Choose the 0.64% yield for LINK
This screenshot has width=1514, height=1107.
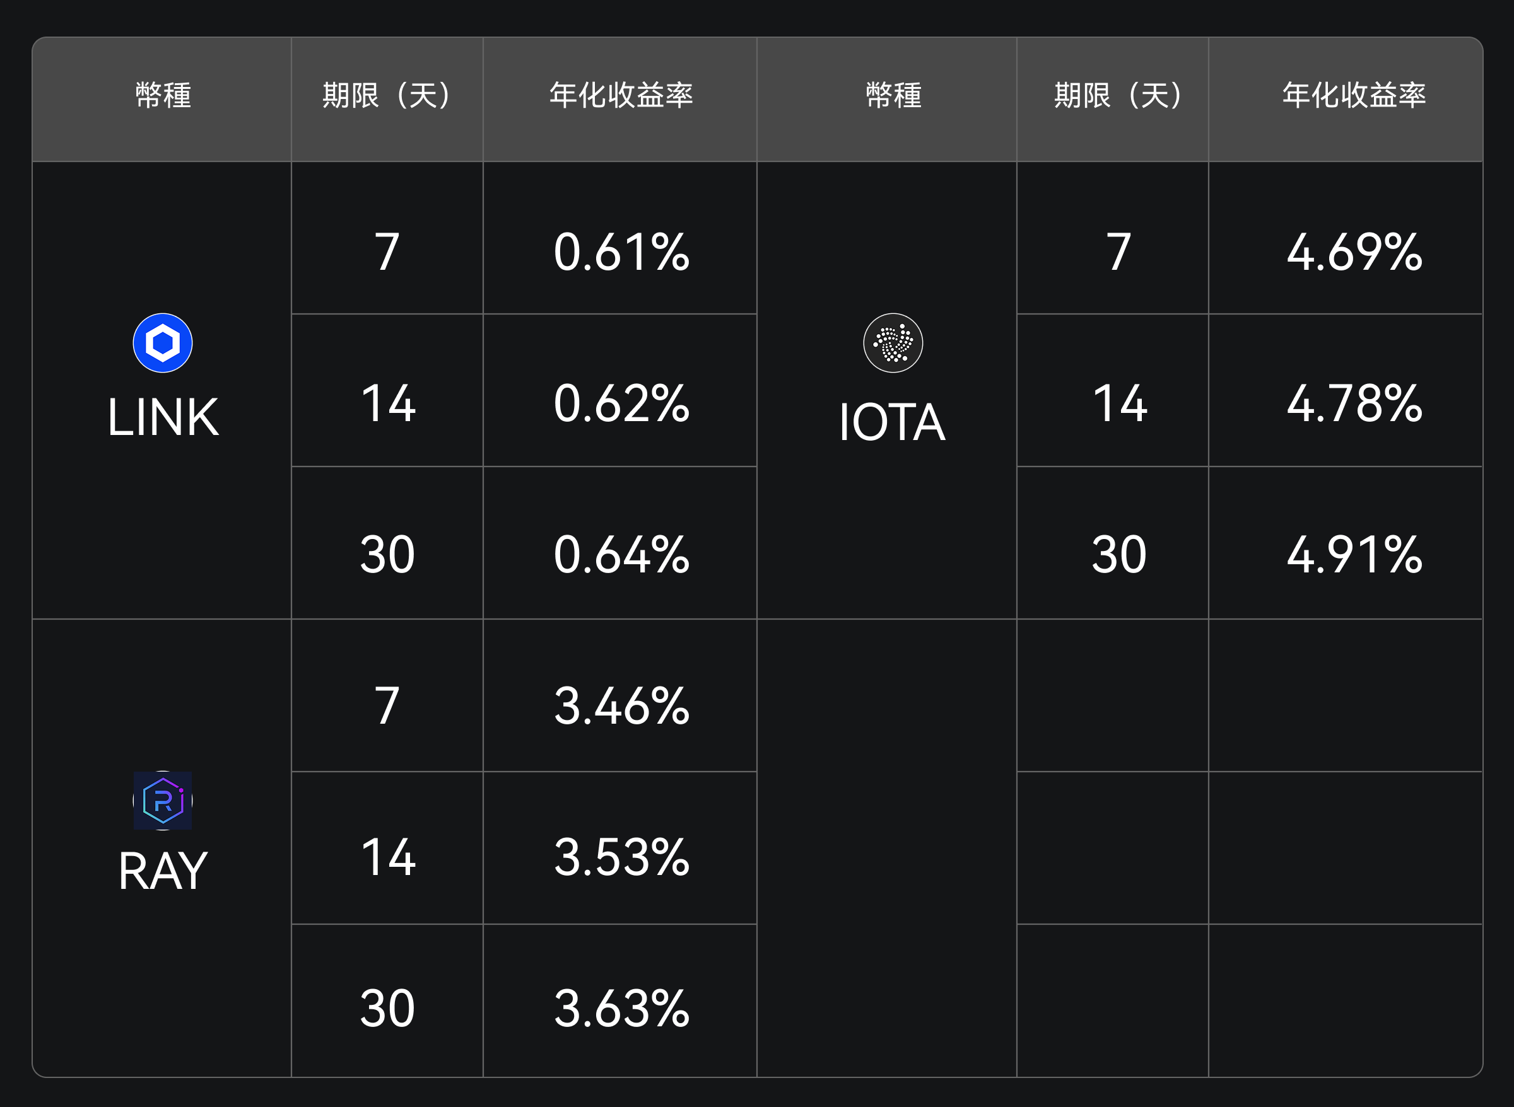click(621, 555)
